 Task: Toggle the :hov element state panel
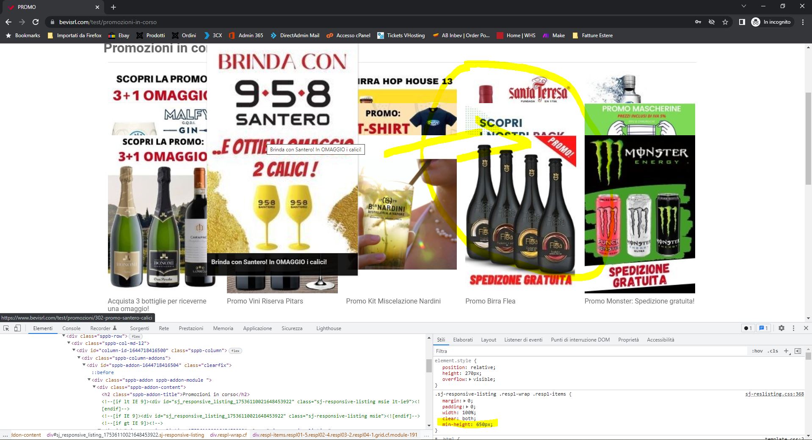pos(757,351)
